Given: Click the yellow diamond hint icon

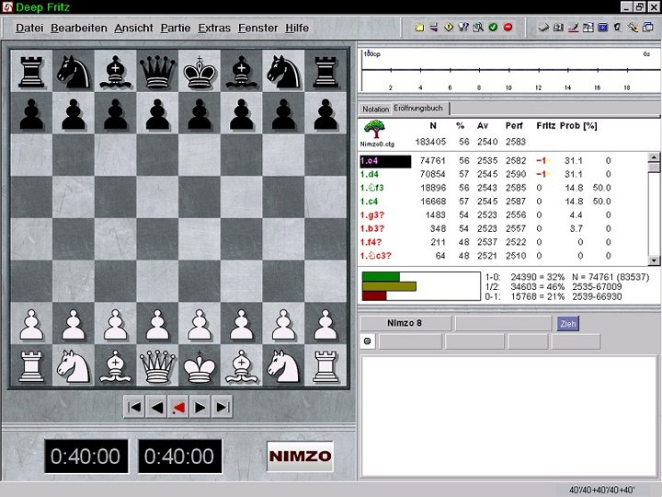Looking at the screenshot, I should click(x=449, y=28).
